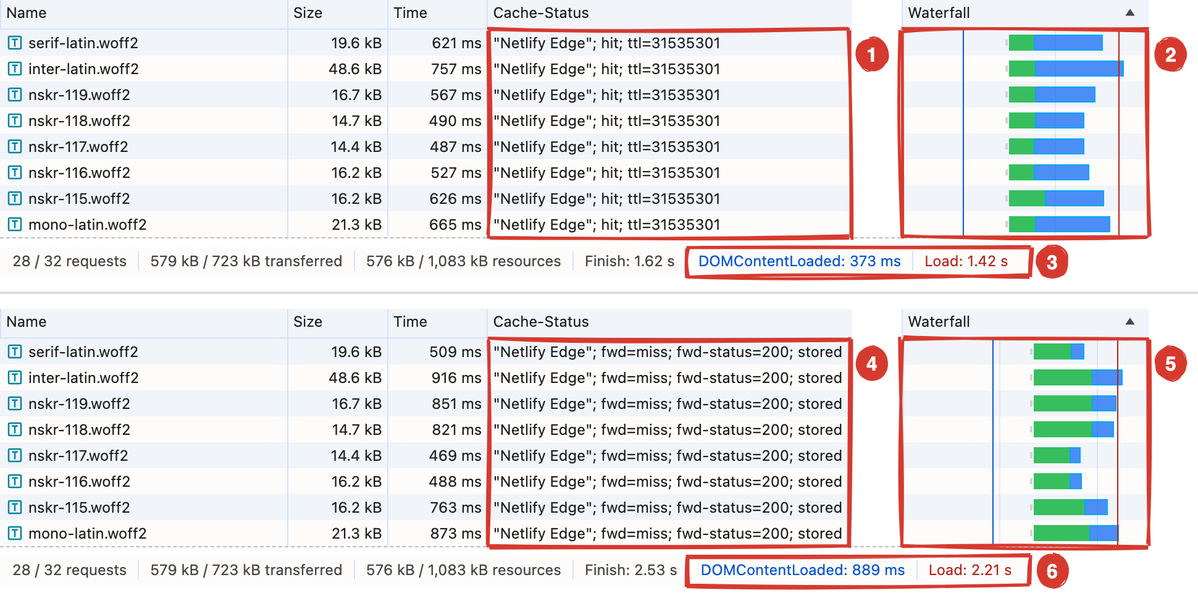Click DOMContentLoaded: 373 ms status text
Screen dimensions: 1198x593
[800, 261]
